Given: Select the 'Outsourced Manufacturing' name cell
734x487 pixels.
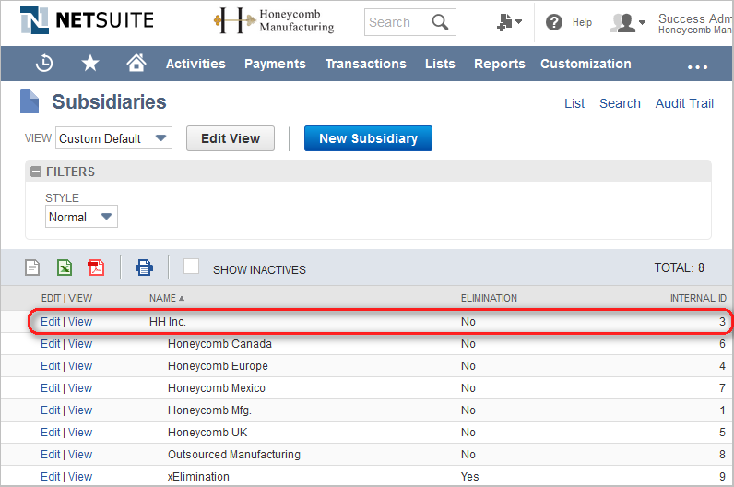Looking at the screenshot, I should pos(234,454).
